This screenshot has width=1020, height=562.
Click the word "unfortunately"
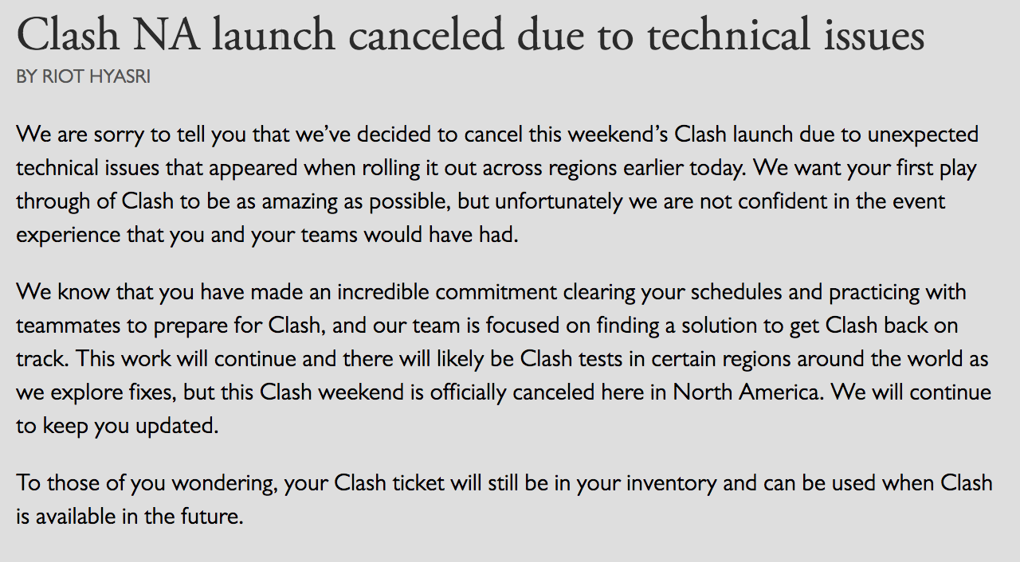tap(558, 202)
